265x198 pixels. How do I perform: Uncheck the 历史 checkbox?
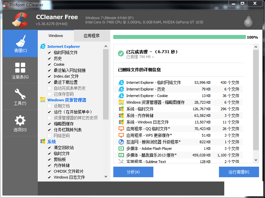[49, 58]
